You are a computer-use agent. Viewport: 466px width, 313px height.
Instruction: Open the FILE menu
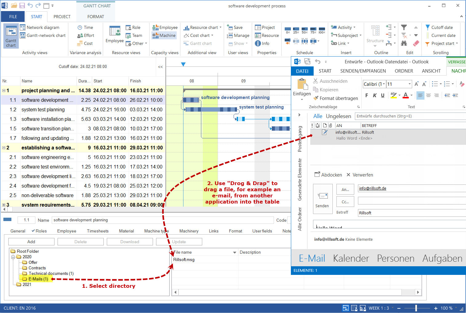pyautogui.click(x=13, y=17)
